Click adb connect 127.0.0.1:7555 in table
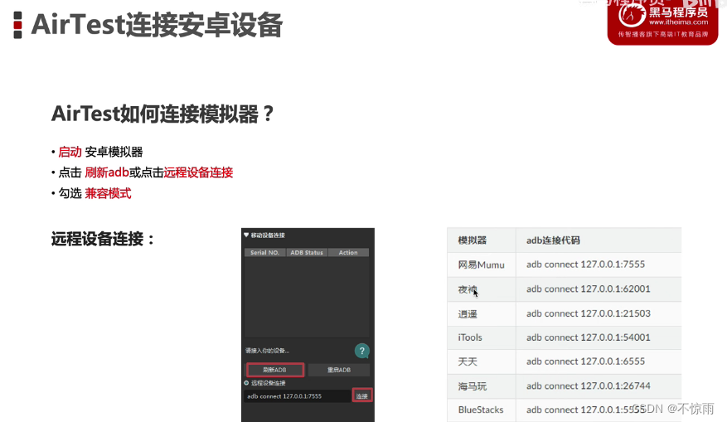727x422 pixels. click(x=585, y=264)
